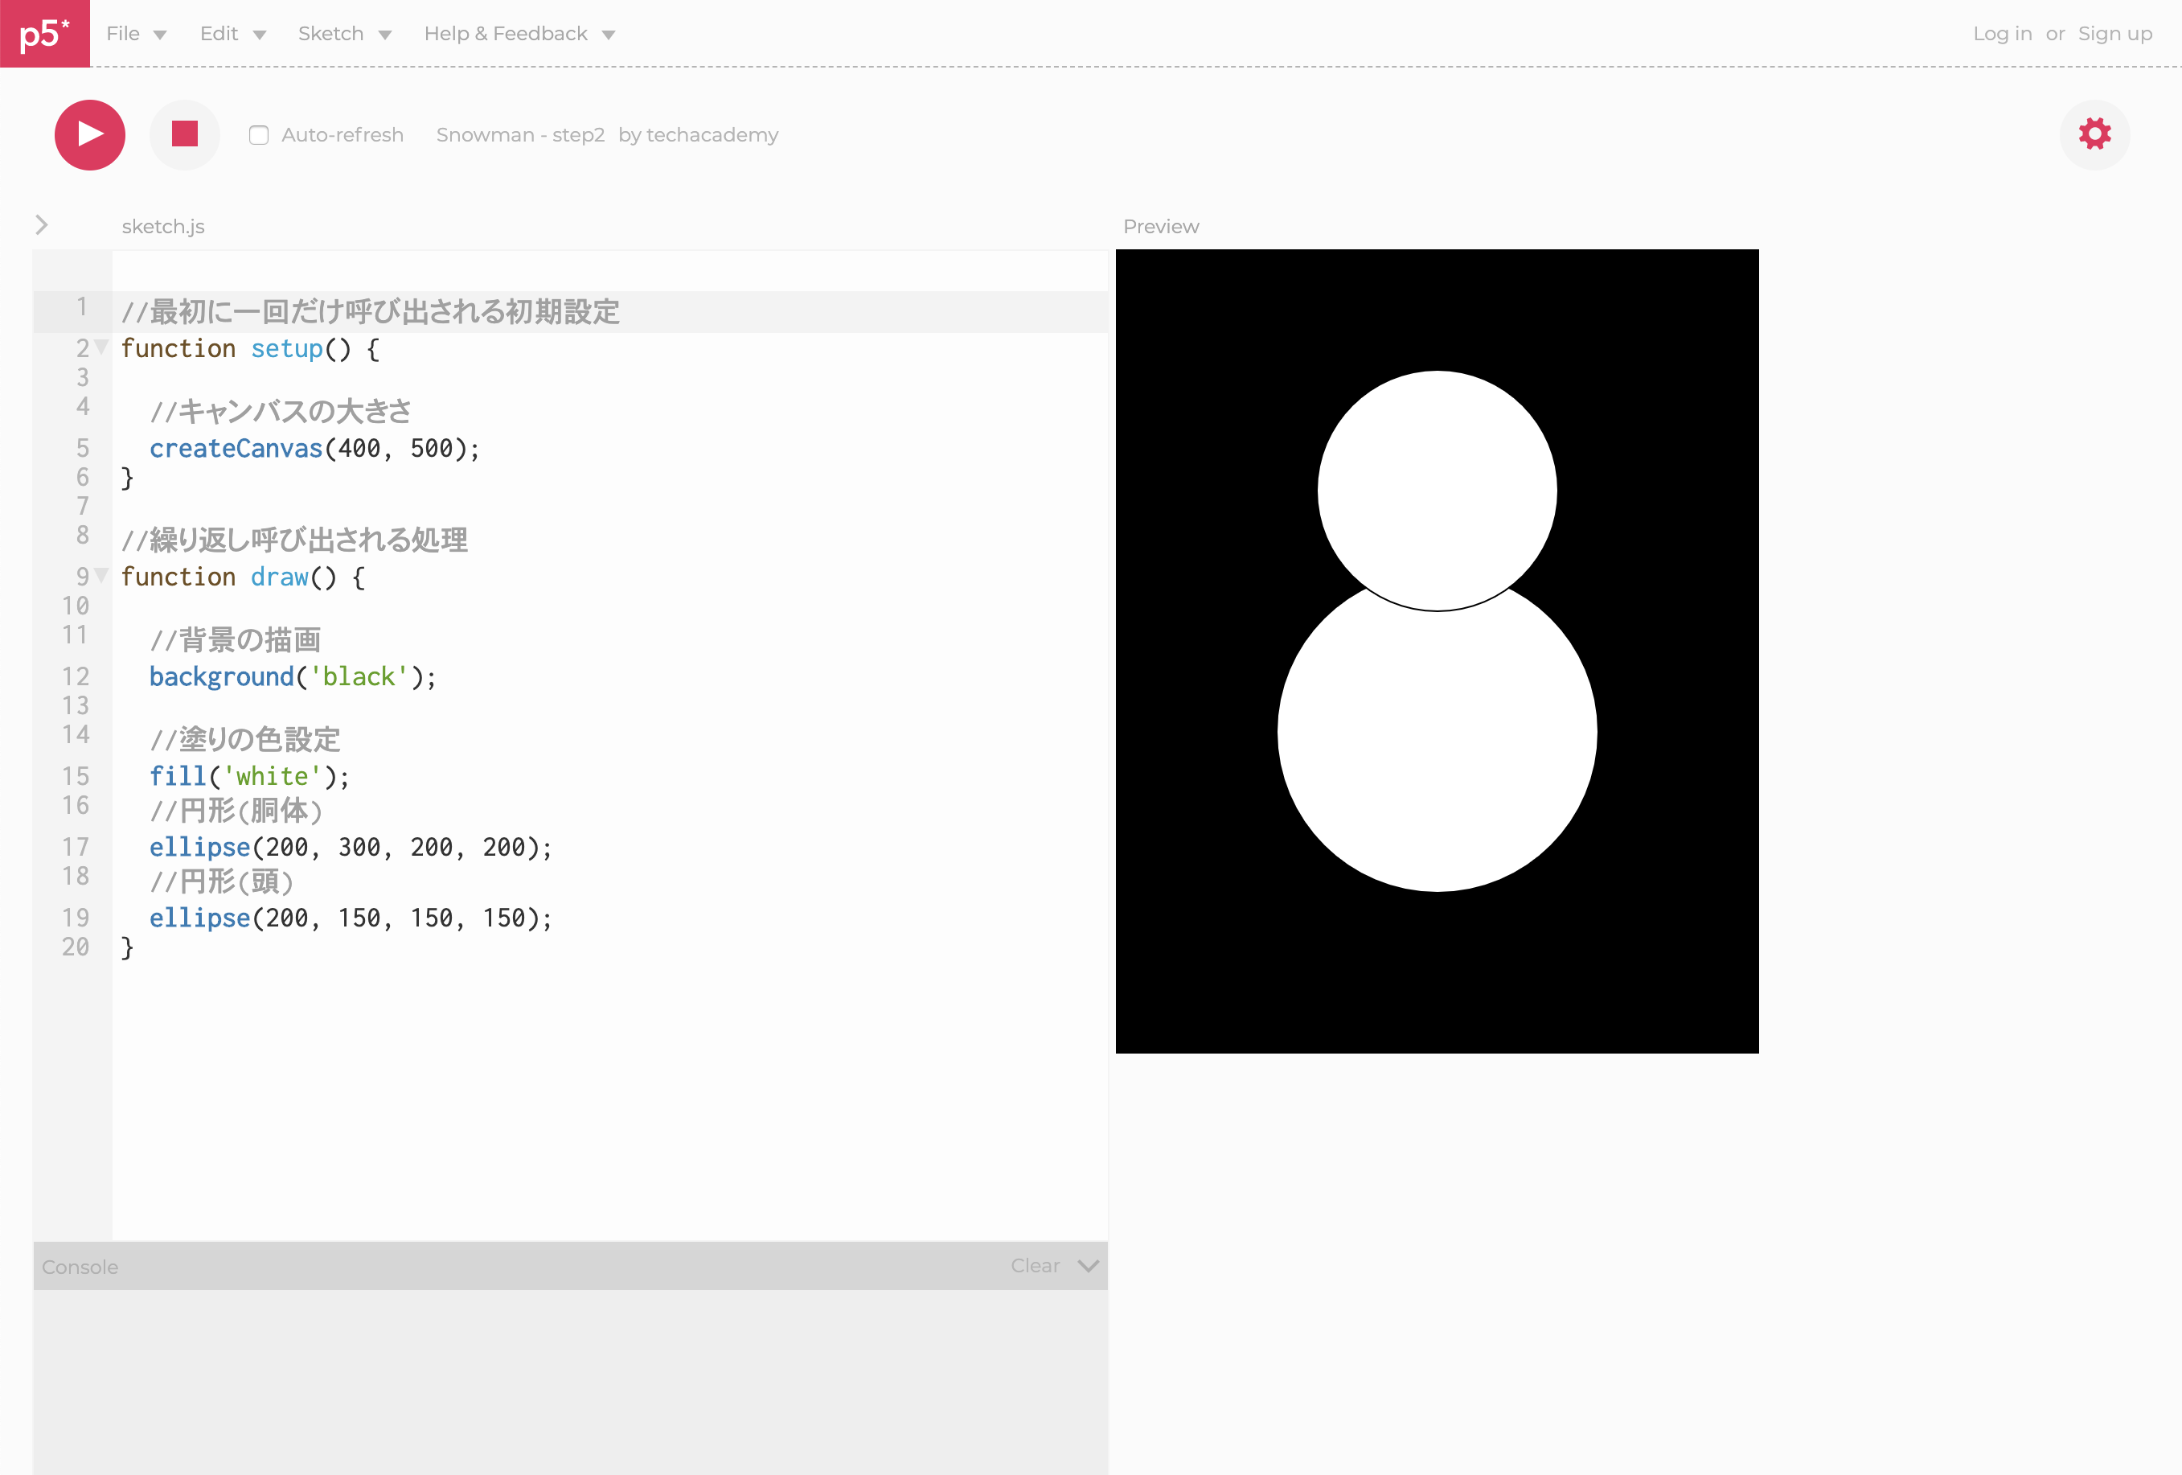Click the Snowman - step2 sketch name
The height and width of the screenshot is (1475, 2182).
[x=520, y=135]
